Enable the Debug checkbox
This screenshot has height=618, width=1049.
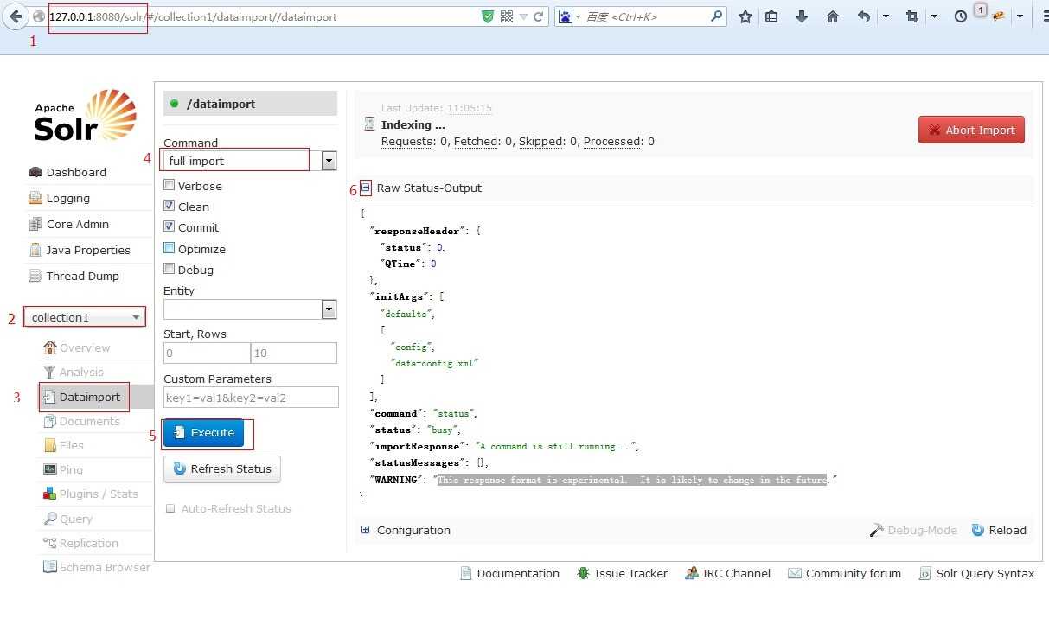pyautogui.click(x=170, y=269)
